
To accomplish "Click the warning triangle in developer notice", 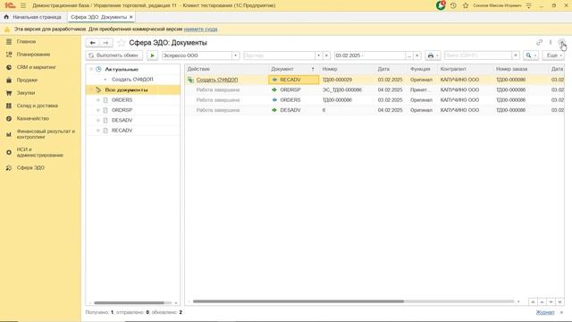I will (x=7, y=30).
